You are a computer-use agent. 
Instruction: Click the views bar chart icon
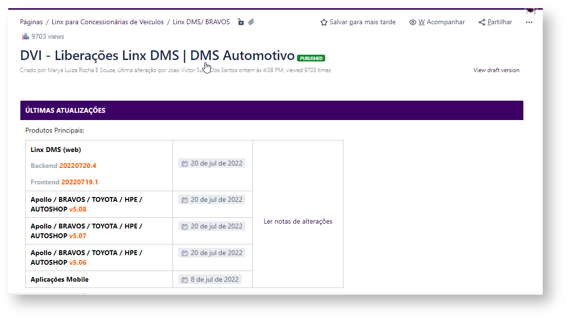tap(25, 36)
